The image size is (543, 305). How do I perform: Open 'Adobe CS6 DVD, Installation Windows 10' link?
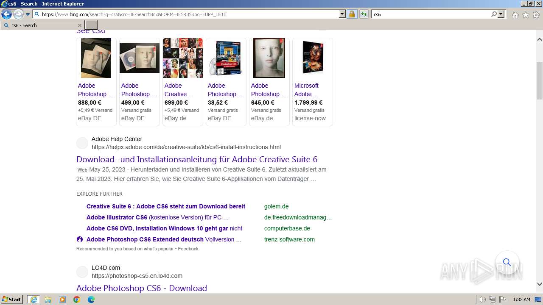pyautogui.click(x=164, y=228)
